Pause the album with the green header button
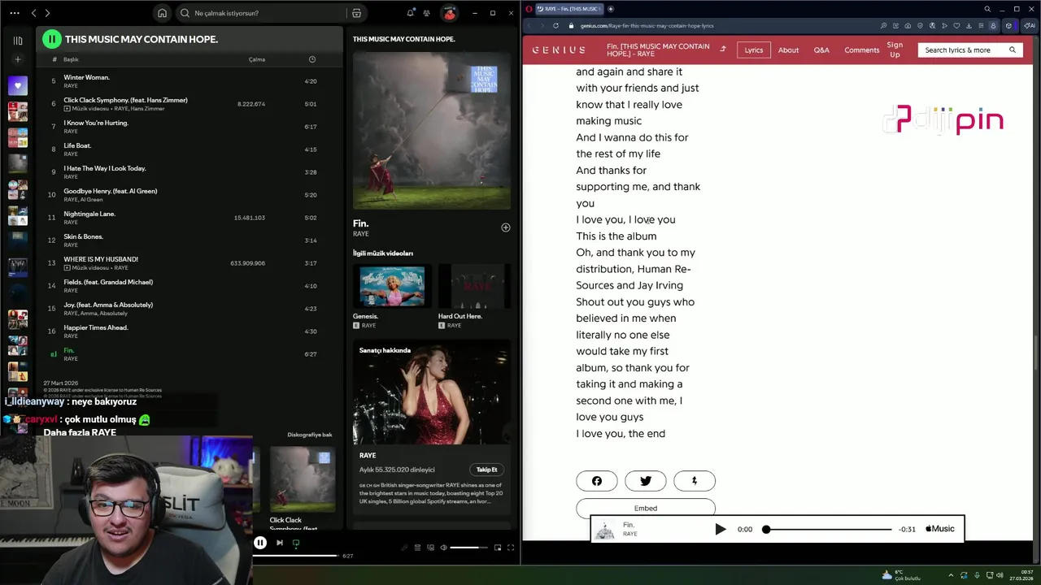Screen dimensions: 1041x585 tap(52, 39)
